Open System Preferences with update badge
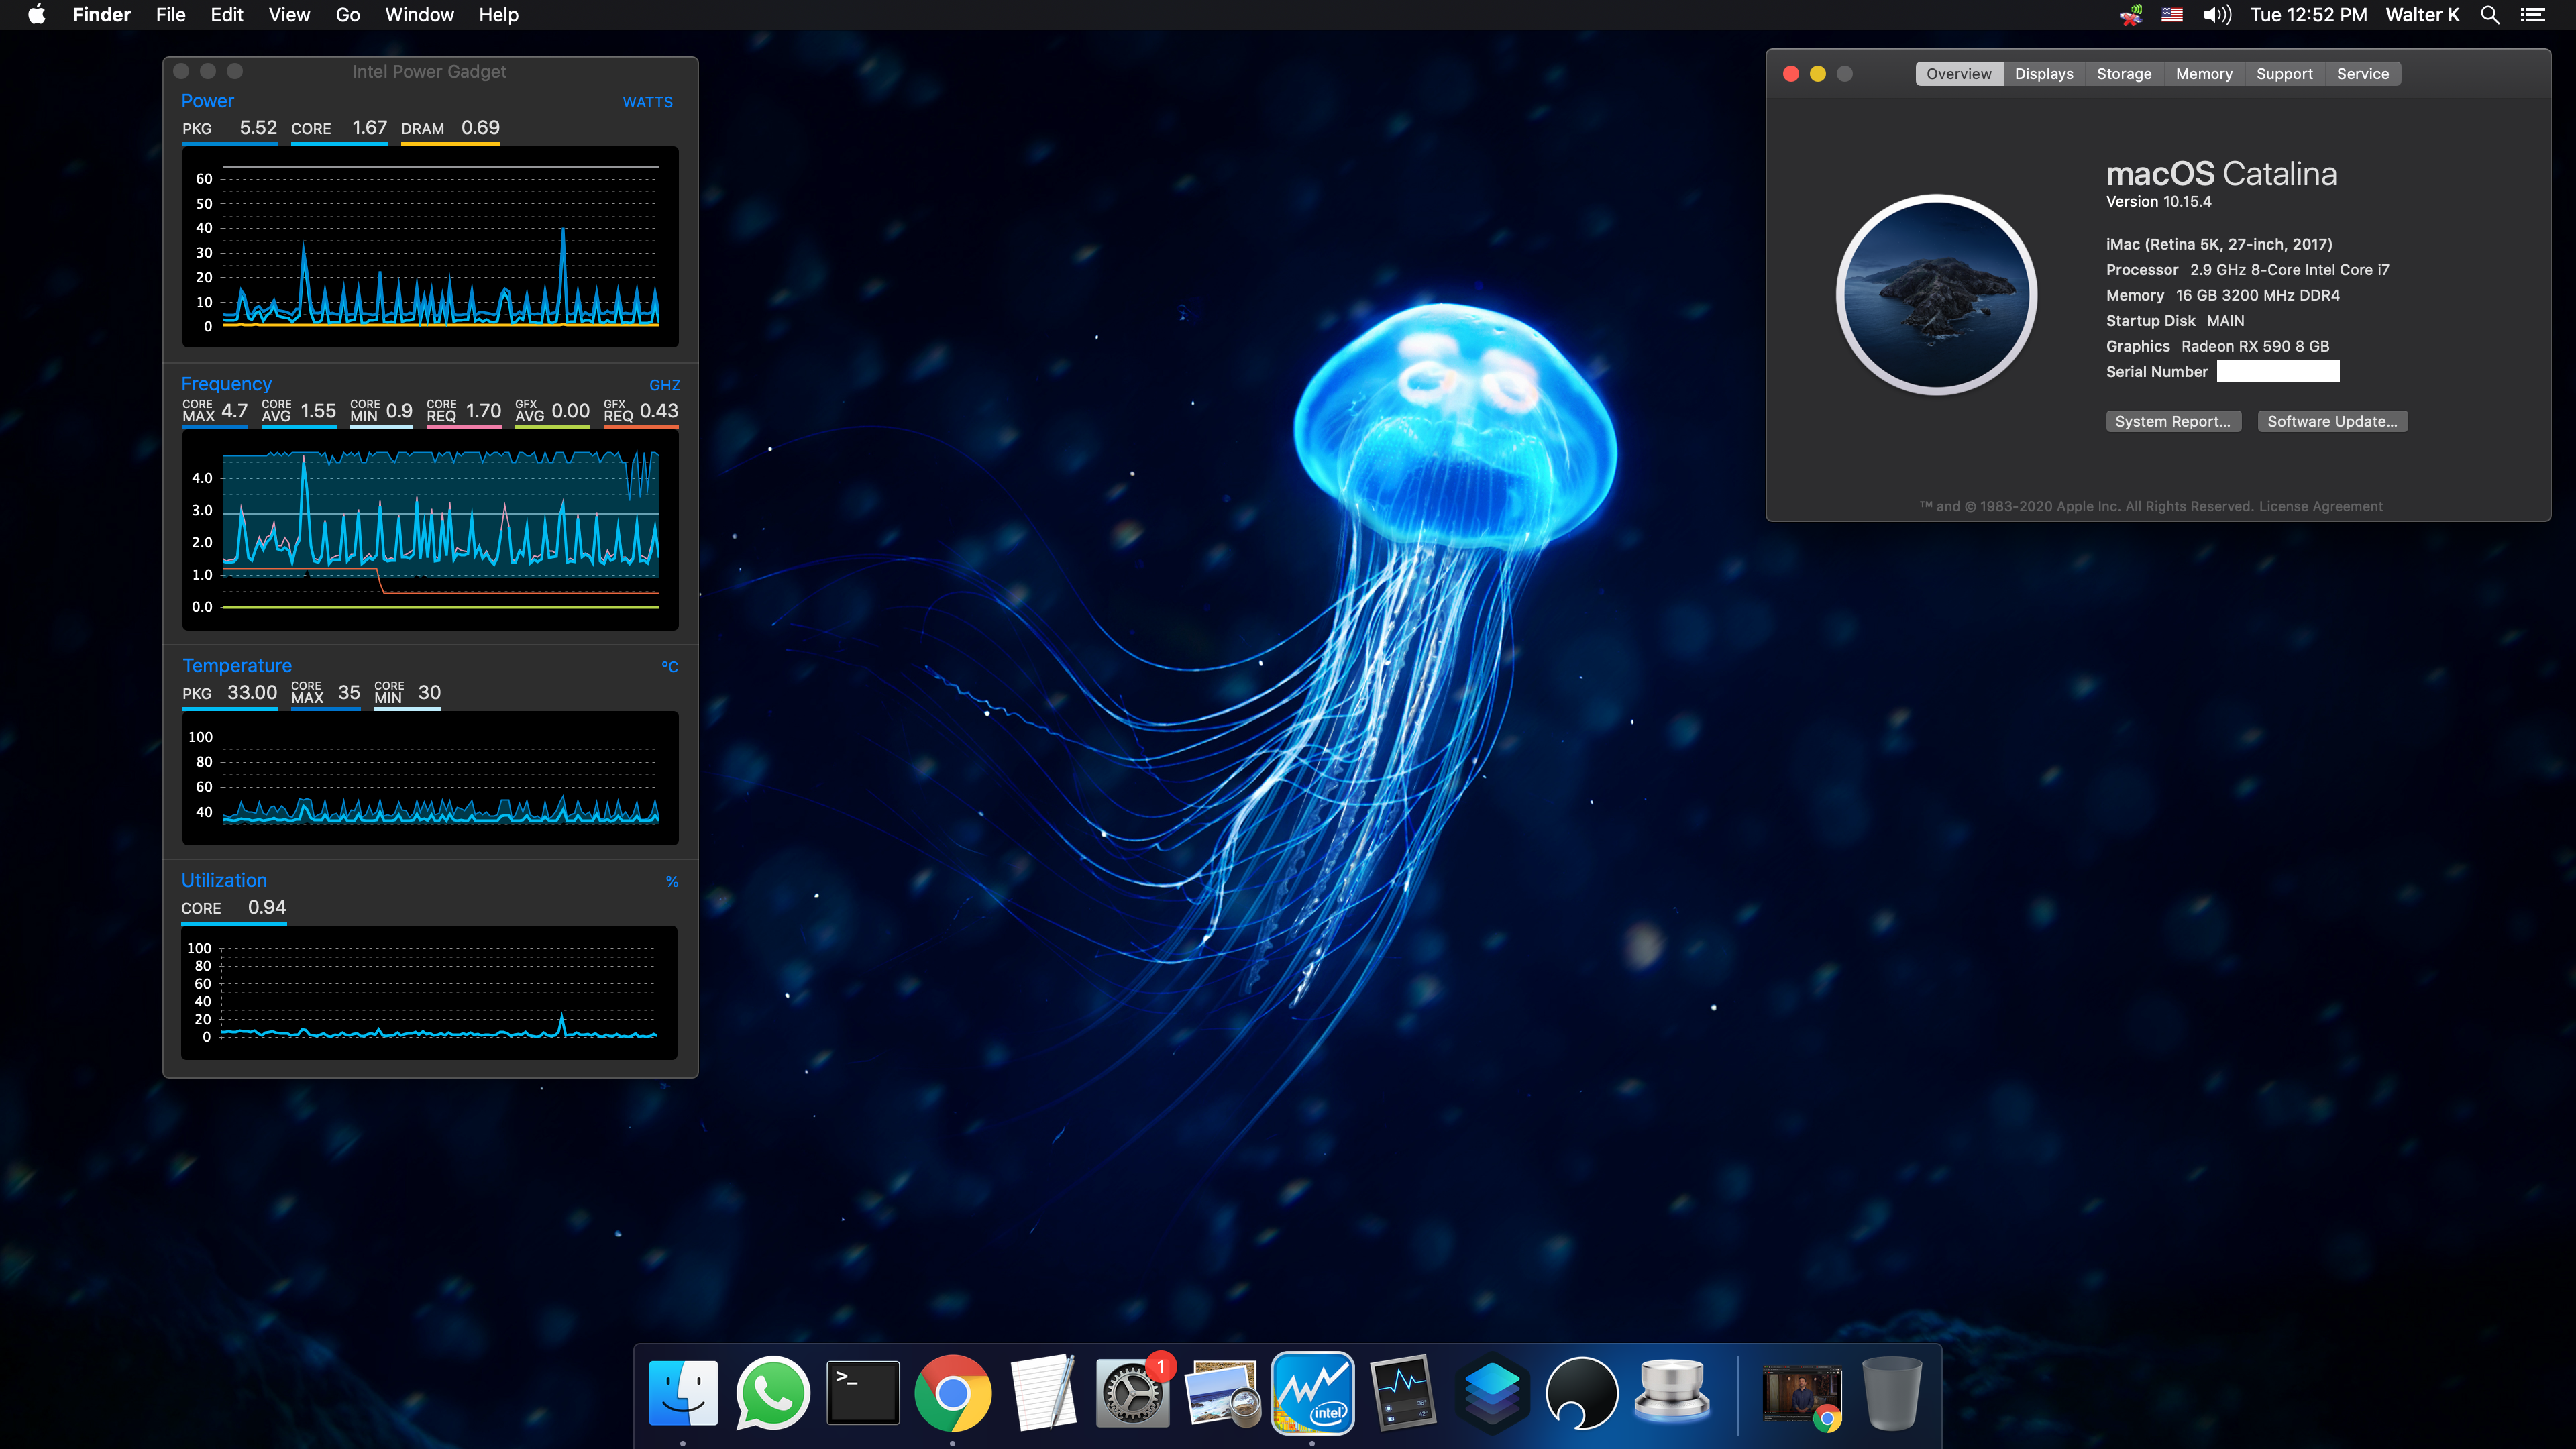 point(1132,1393)
